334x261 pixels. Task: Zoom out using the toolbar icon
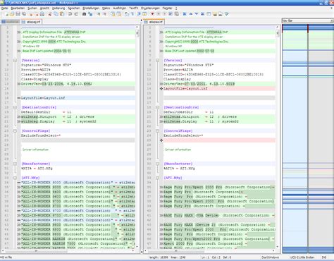[x=104, y=14]
